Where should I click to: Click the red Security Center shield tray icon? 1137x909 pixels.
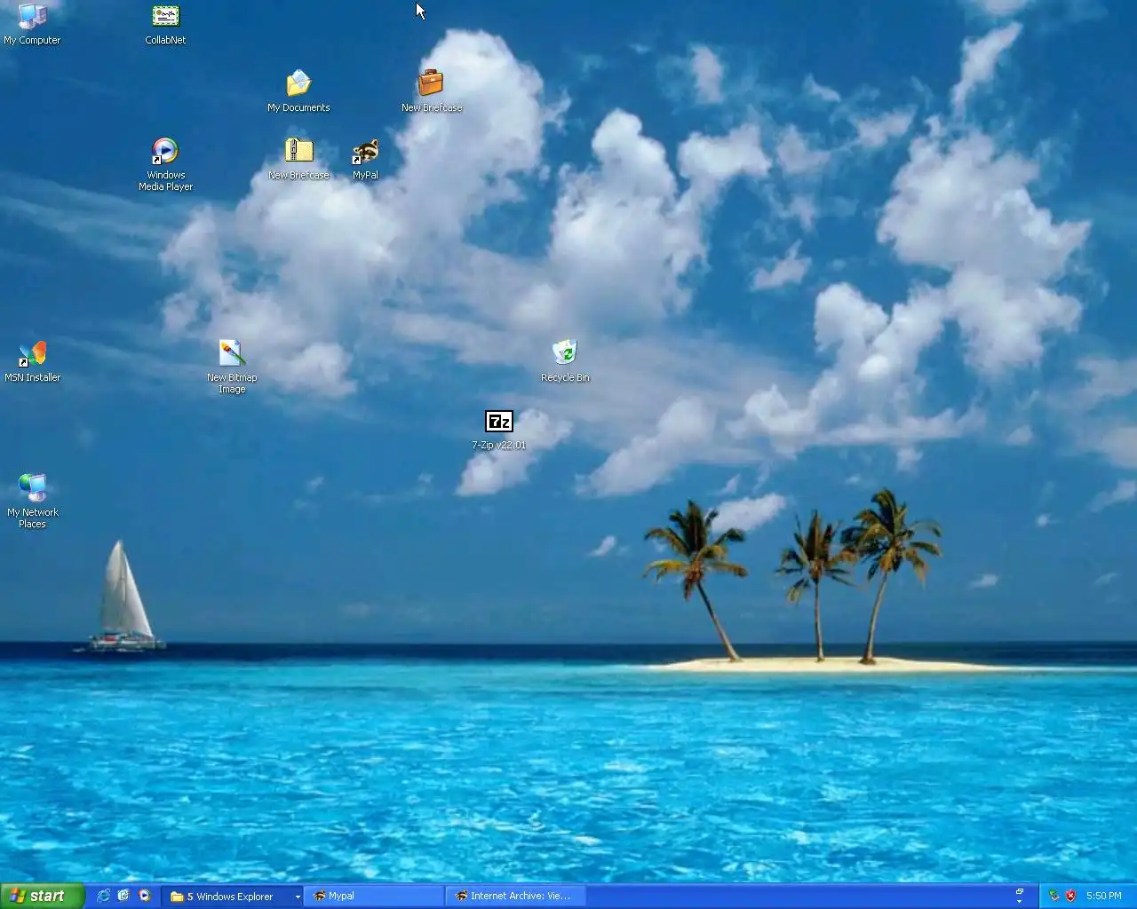click(1070, 896)
